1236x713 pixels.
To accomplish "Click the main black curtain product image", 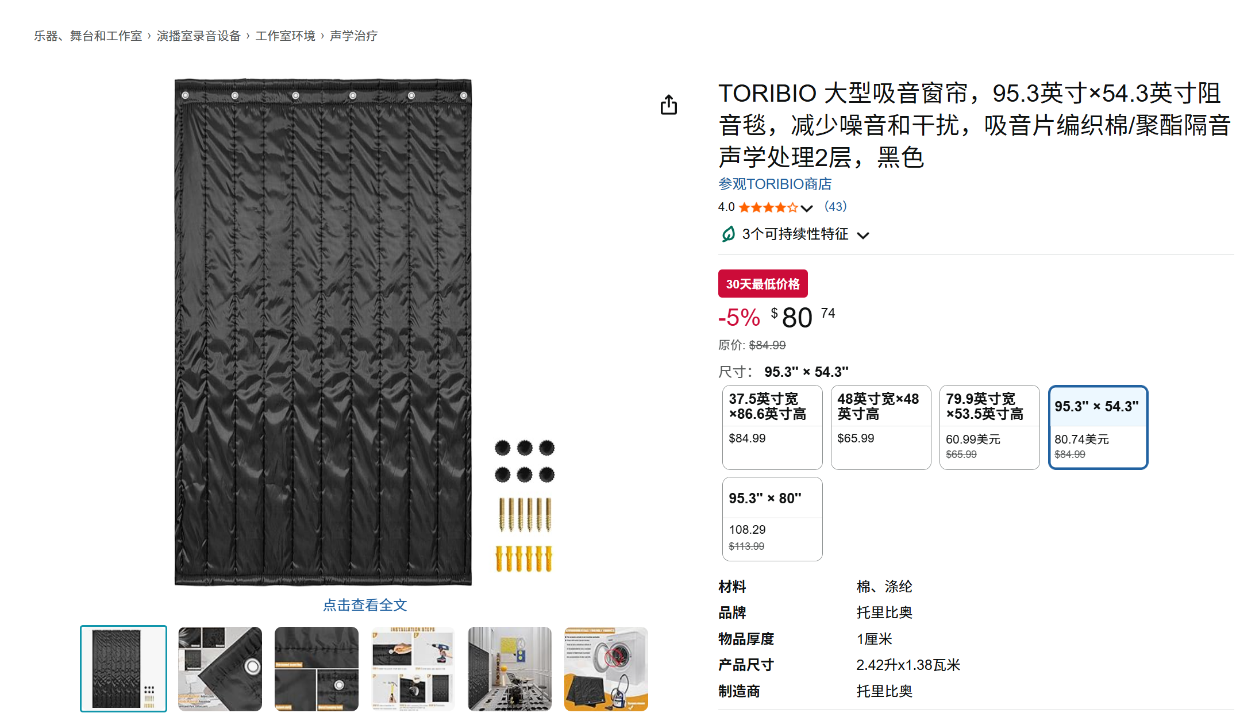I will tap(323, 332).
